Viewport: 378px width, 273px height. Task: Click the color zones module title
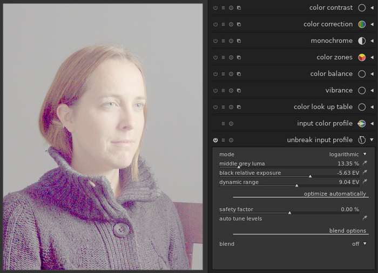[334, 57]
